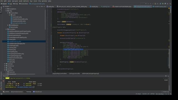Image resolution: width=178 pixels, height=100 pixels.
Task: Open the View menu
Action: coord(9,1)
